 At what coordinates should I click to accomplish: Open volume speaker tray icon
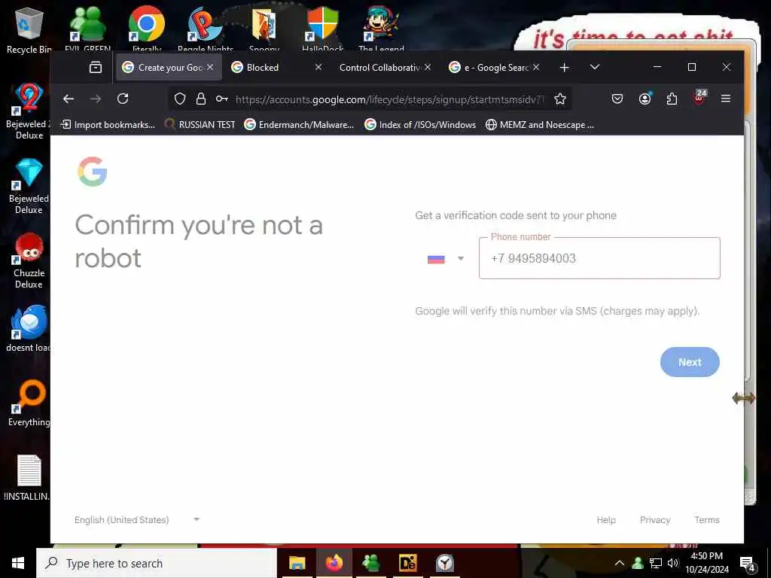tap(673, 563)
